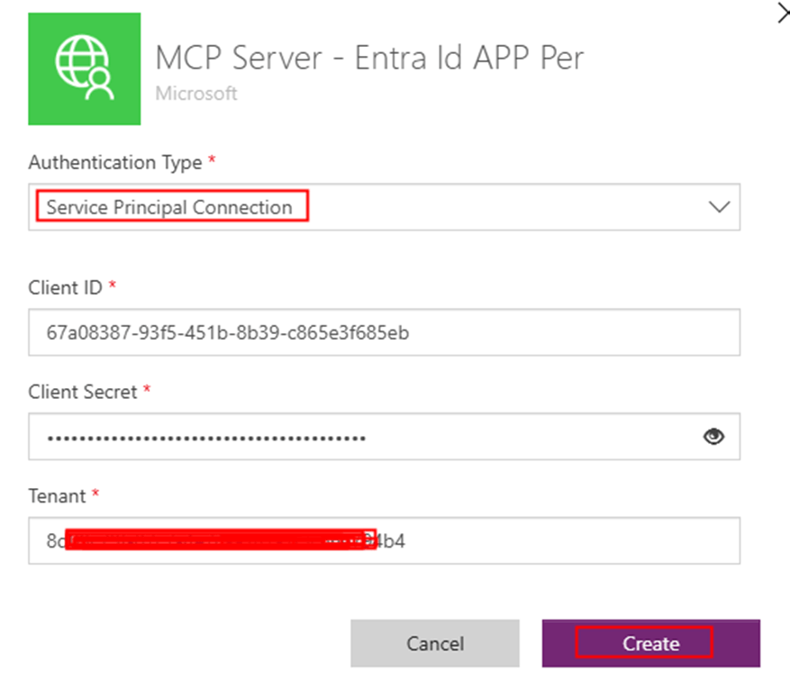Click the Client ID field label
This screenshot has width=790, height=680.
click(x=68, y=287)
